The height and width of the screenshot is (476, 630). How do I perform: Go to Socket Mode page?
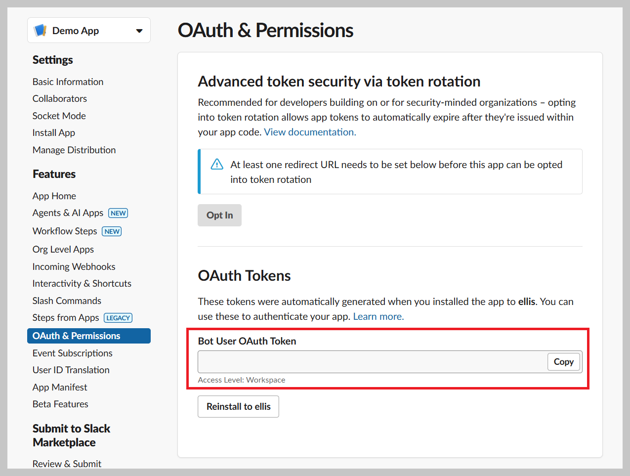pos(59,116)
